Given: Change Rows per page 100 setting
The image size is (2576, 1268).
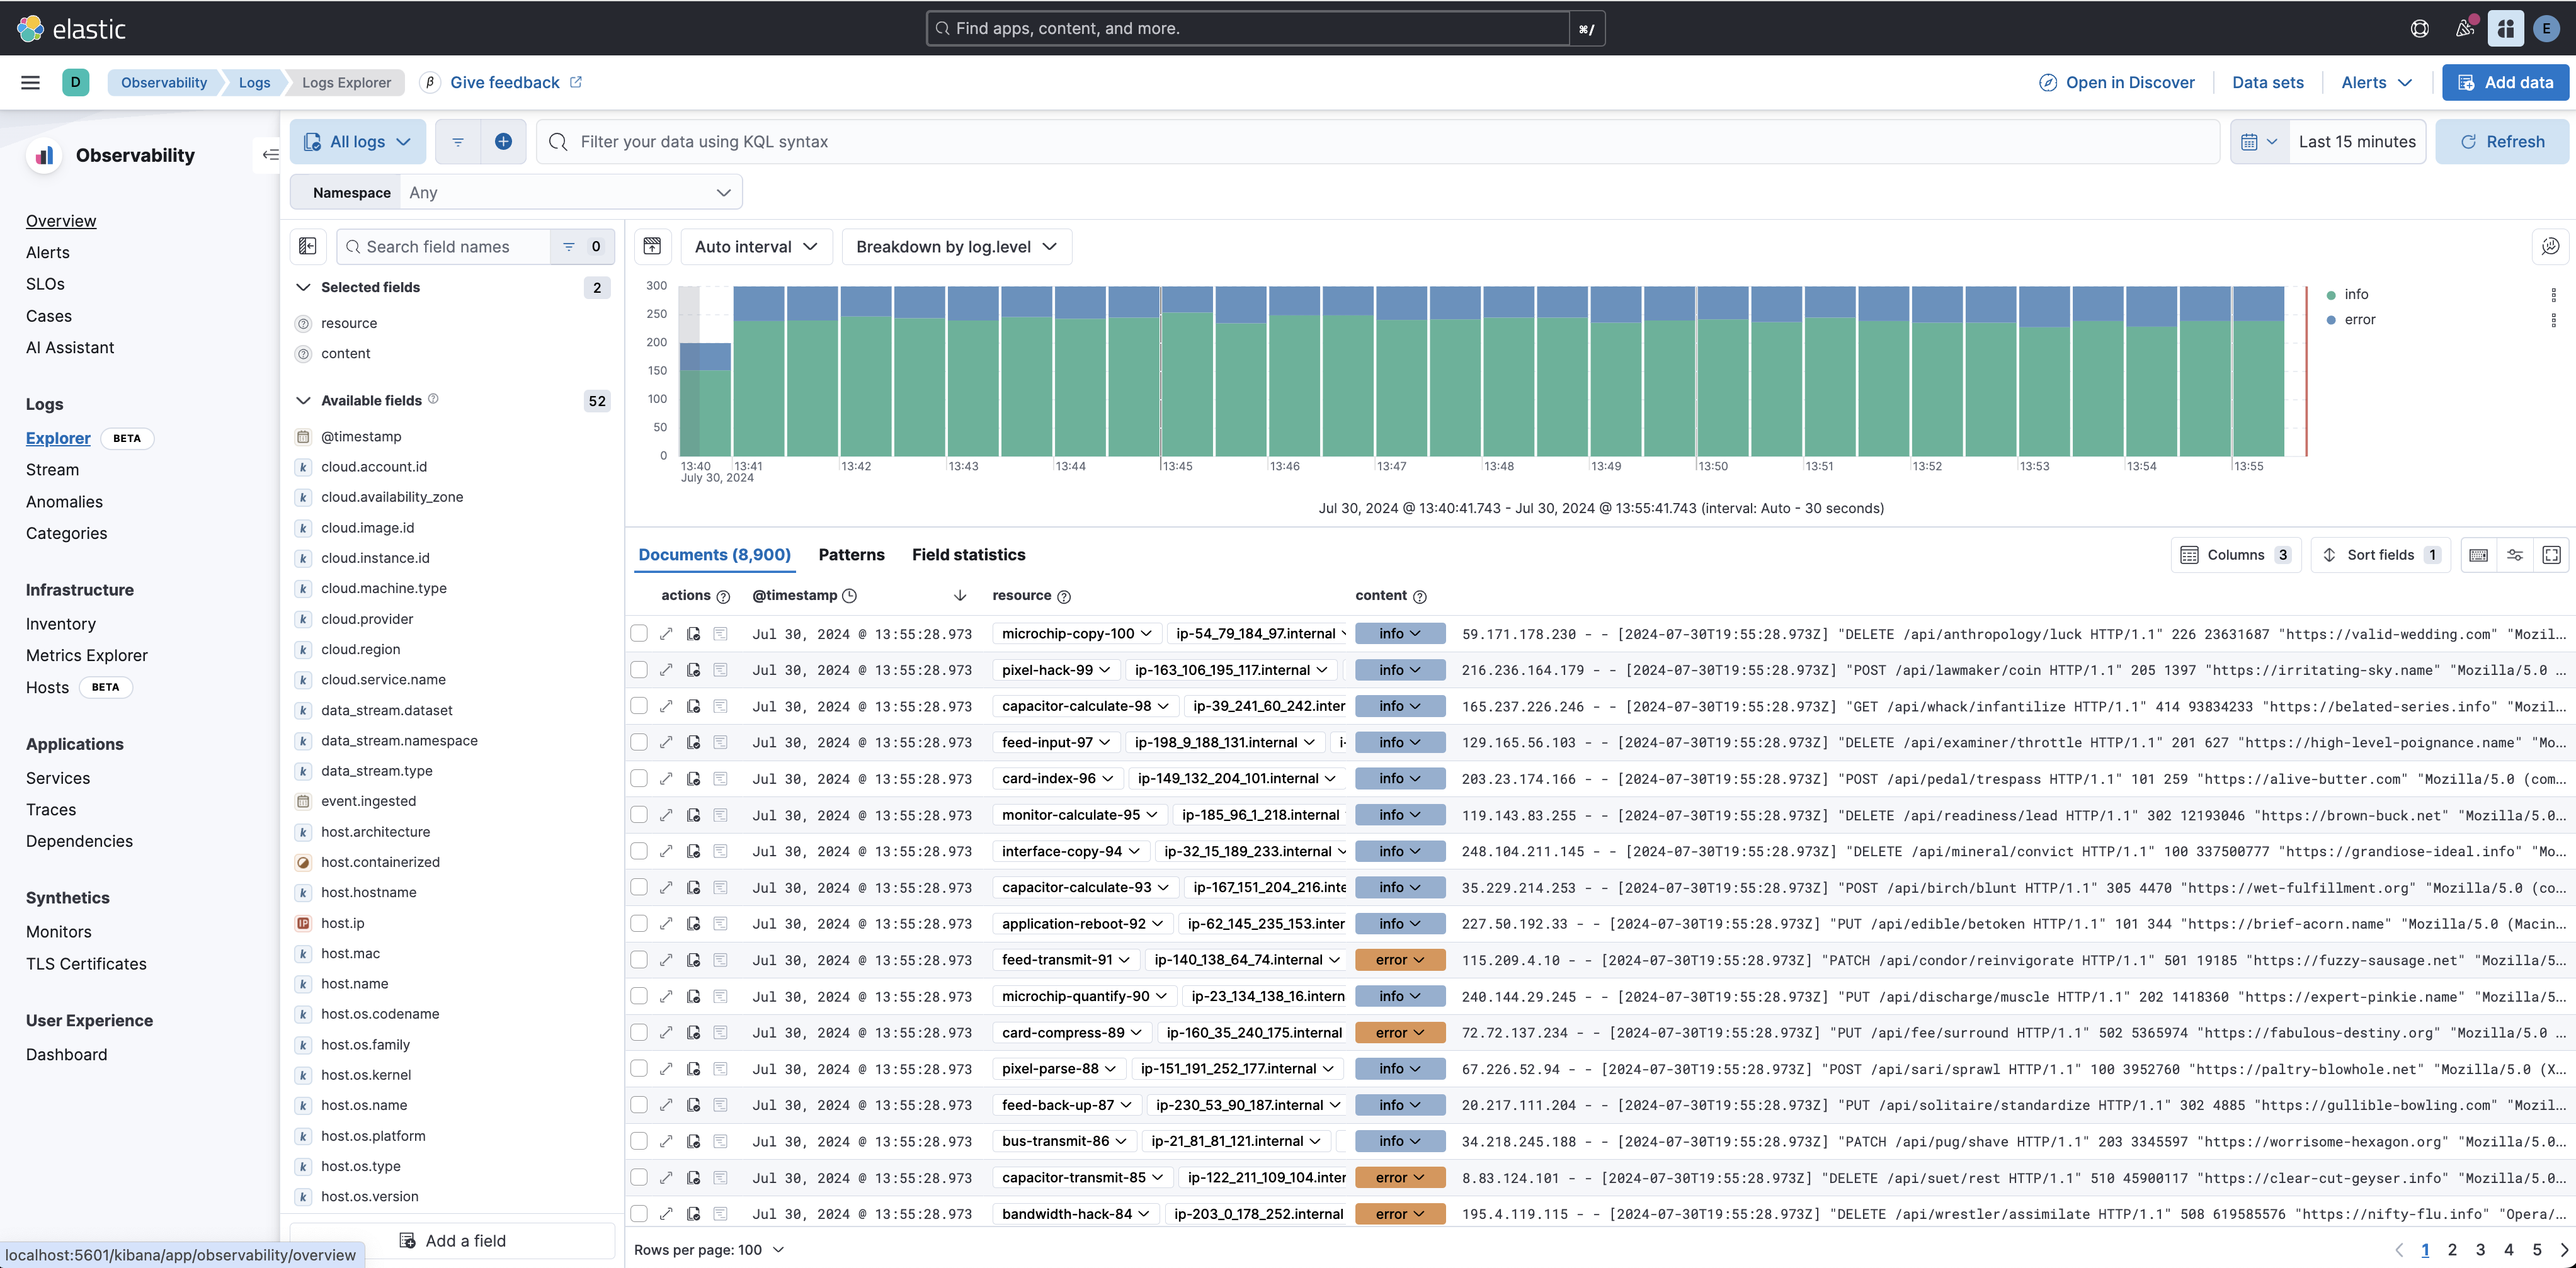Looking at the screenshot, I should tap(709, 1250).
